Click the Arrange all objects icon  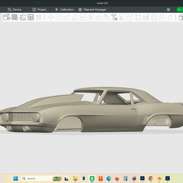31,17
